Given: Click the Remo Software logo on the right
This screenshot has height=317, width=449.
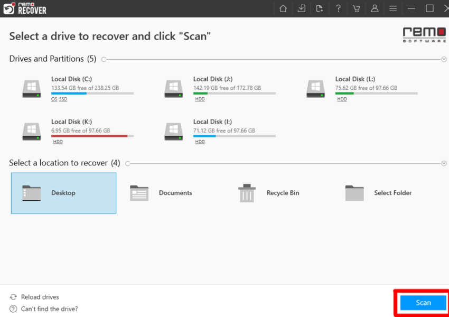Looking at the screenshot, I should [424, 35].
